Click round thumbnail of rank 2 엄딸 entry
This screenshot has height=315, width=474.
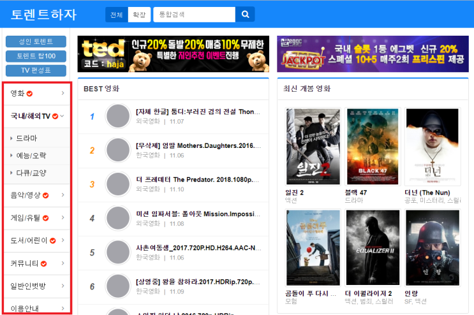tap(118, 150)
